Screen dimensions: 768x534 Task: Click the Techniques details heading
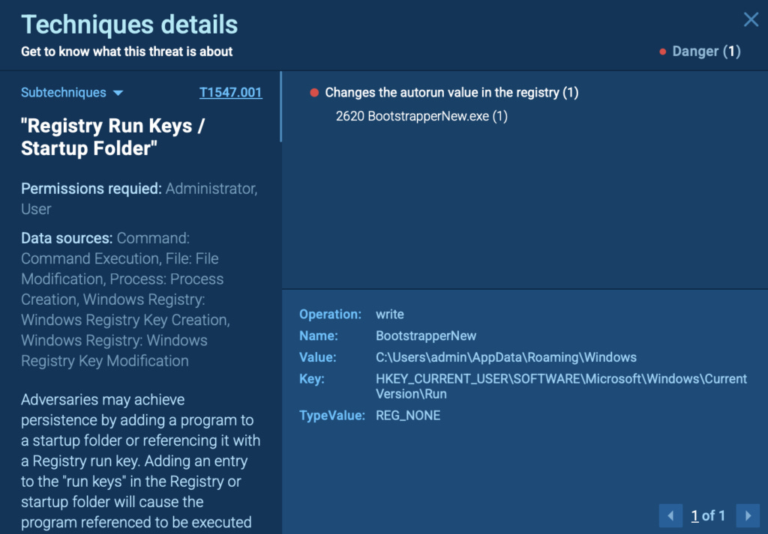(128, 25)
